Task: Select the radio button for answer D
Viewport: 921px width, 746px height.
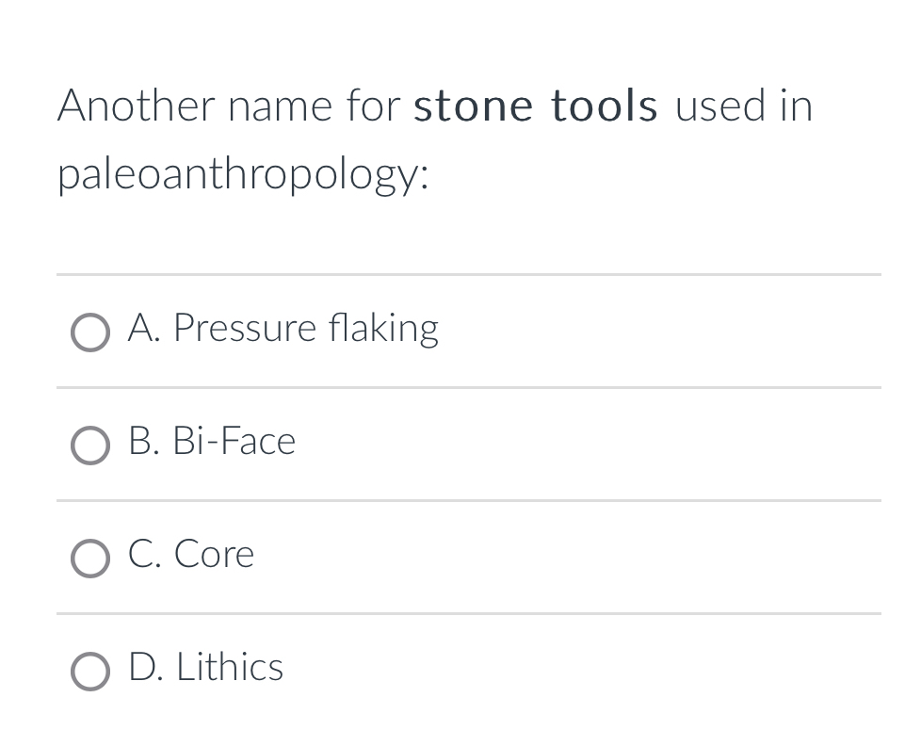Action: tap(89, 672)
